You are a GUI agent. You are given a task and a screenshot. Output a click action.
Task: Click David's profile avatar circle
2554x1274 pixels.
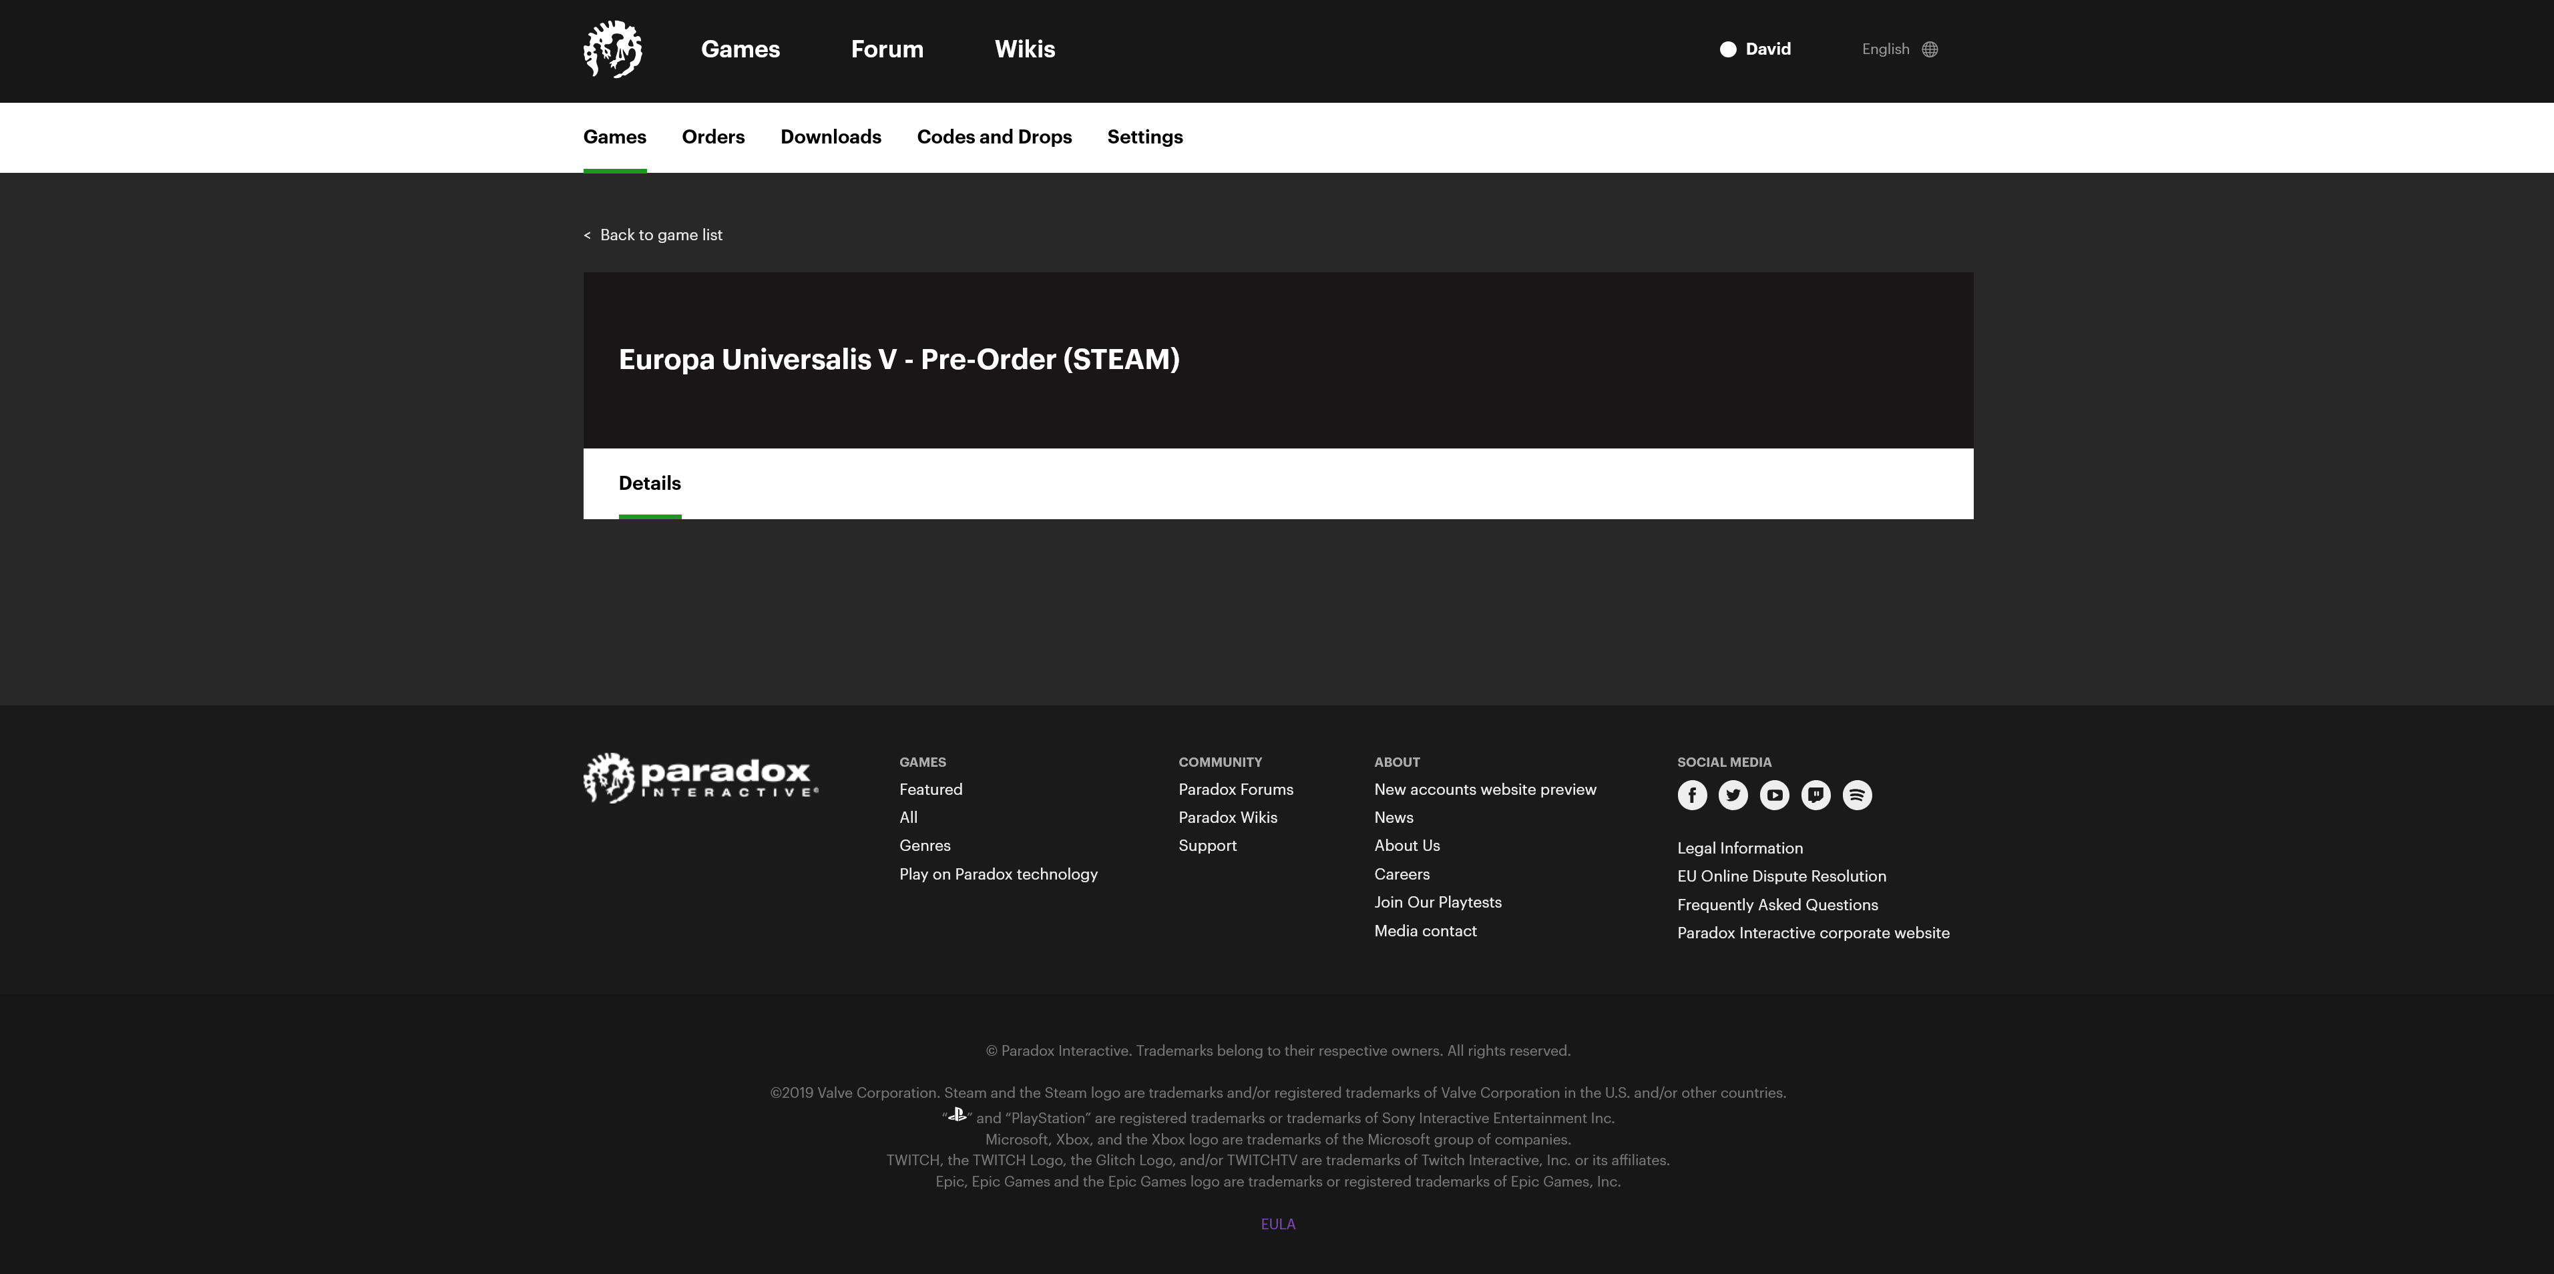point(1728,49)
